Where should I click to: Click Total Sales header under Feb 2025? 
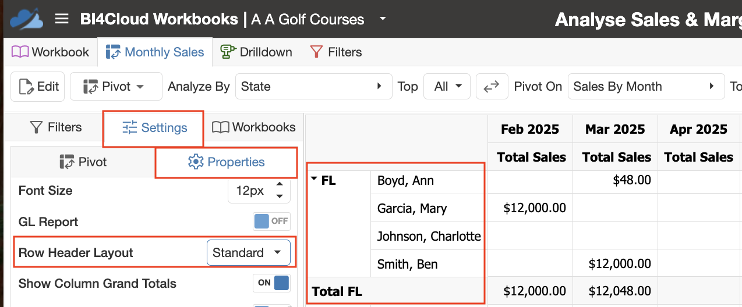coord(530,157)
